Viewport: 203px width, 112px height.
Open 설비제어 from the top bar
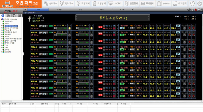(x=50, y=3)
